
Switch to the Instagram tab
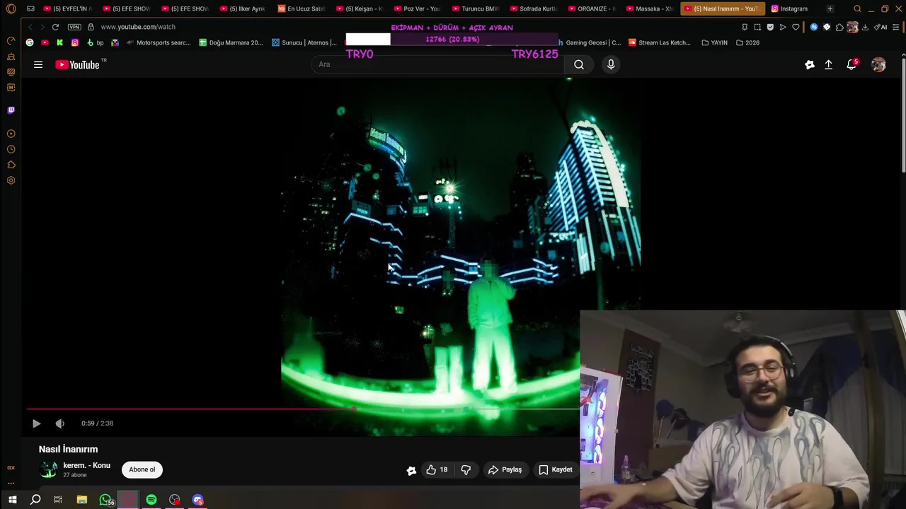tap(789, 8)
